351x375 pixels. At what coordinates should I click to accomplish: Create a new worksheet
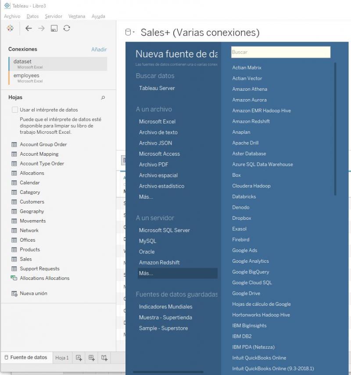pos(79,358)
